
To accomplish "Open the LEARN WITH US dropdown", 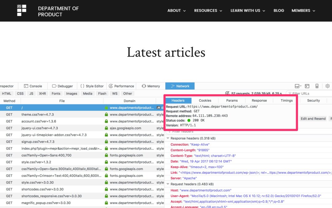I will [x=248, y=10].
